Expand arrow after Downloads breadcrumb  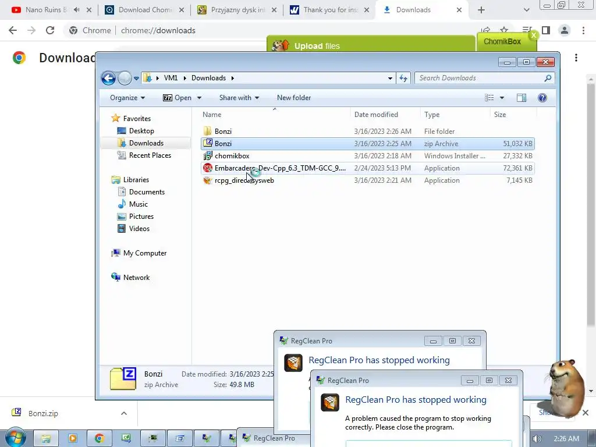[232, 78]
